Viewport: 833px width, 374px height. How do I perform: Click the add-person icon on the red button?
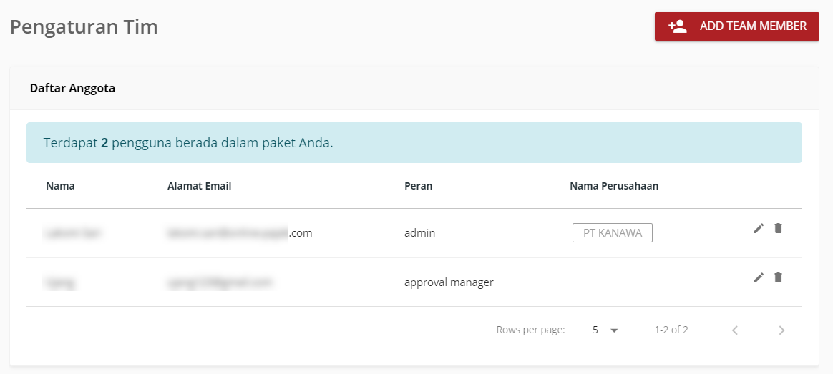coord(677,26)
